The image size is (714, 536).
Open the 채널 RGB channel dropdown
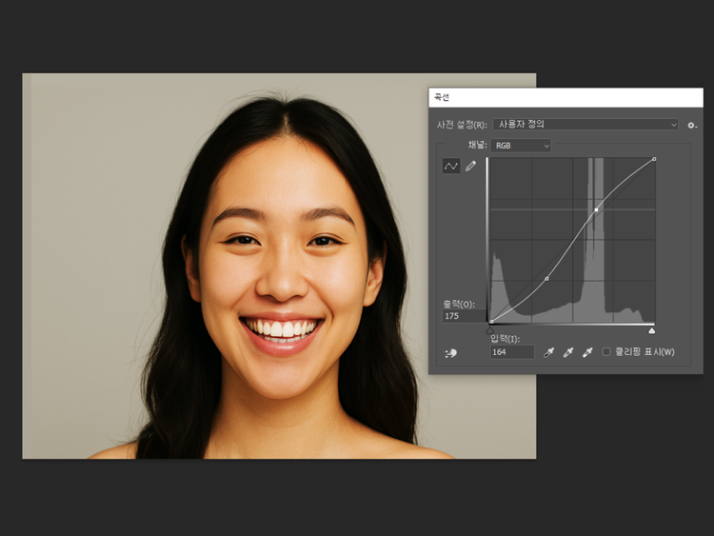coord(521,146)
